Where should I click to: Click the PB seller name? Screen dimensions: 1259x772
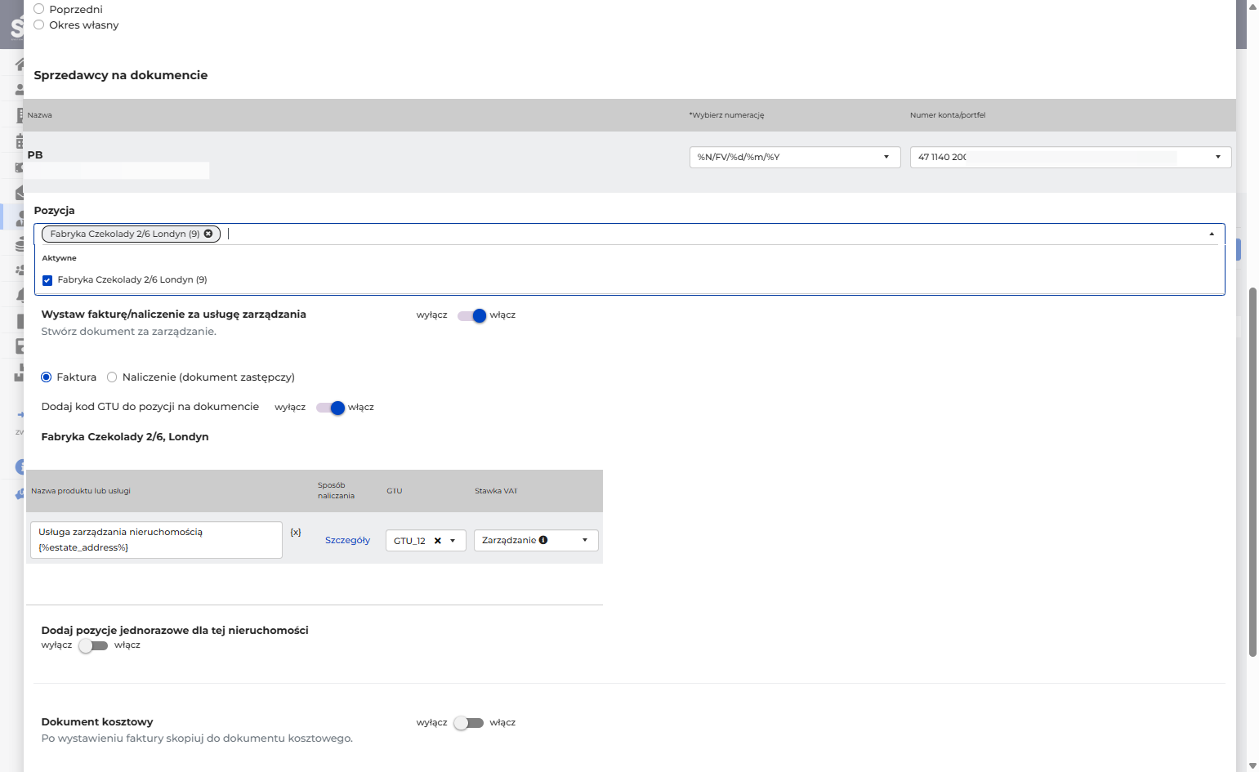pos(35,155)
